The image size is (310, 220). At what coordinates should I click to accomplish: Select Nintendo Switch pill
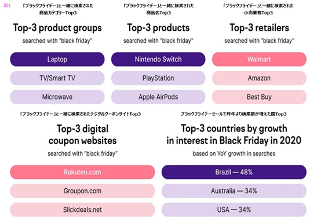point(158,59)
